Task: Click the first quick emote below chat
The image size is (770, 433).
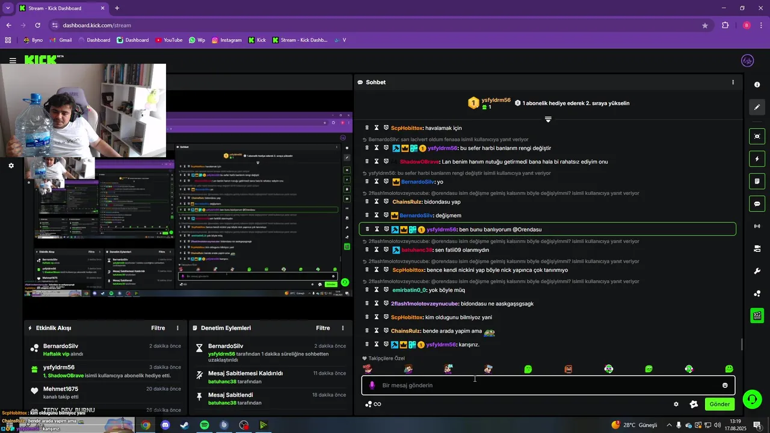Action: tap(368, 369)
